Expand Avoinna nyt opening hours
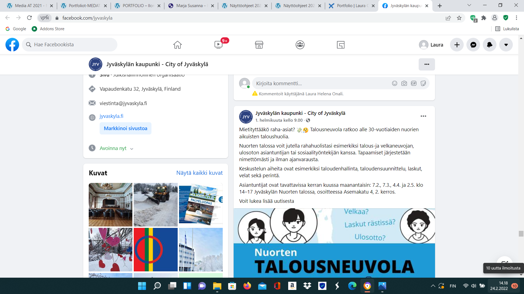This screenshot has width=524, height=294. [x=116, y=148]
